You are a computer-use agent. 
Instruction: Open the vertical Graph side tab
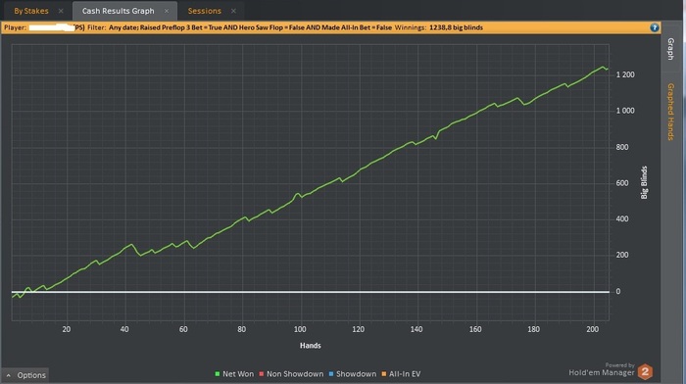tap(670, 49)
